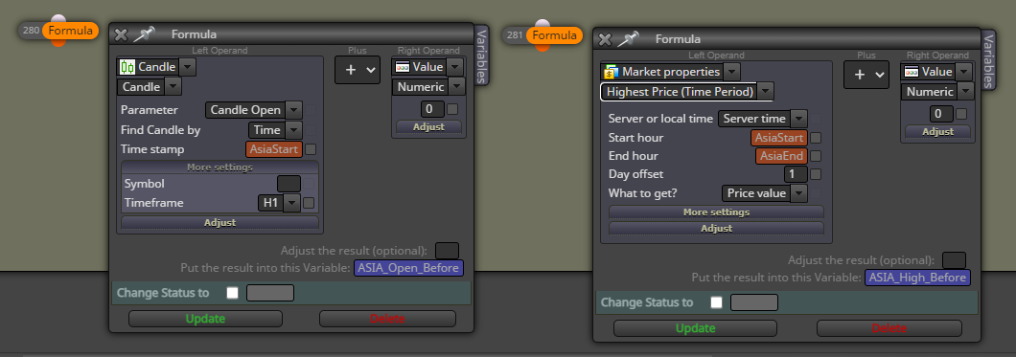Open the Price value dropdown for What to get
The image size is (1016, 357).
coord(799,193)
